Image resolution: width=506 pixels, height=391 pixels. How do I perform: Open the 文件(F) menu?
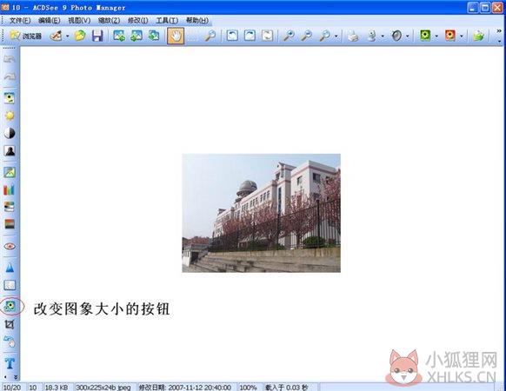point(20,20)
